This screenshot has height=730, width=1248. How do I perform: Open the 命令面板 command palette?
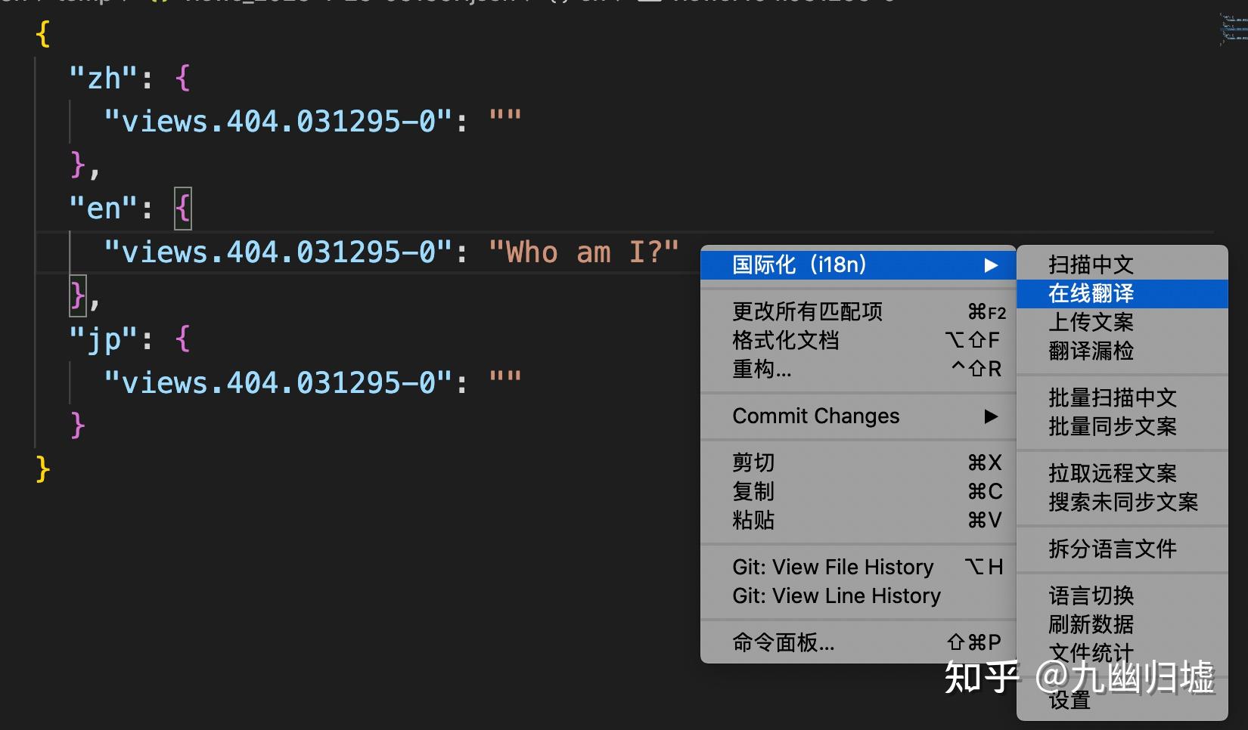(x=783, y=643)
